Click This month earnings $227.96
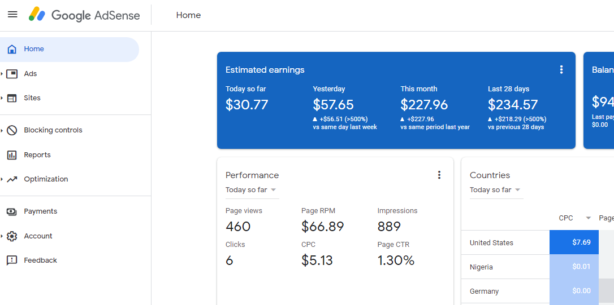The image size is (614, 305). [424, 105]
